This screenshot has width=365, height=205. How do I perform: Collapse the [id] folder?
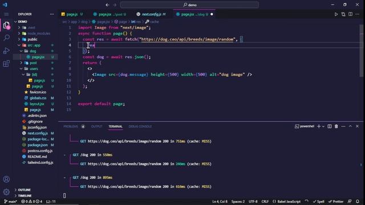point(34,75)
